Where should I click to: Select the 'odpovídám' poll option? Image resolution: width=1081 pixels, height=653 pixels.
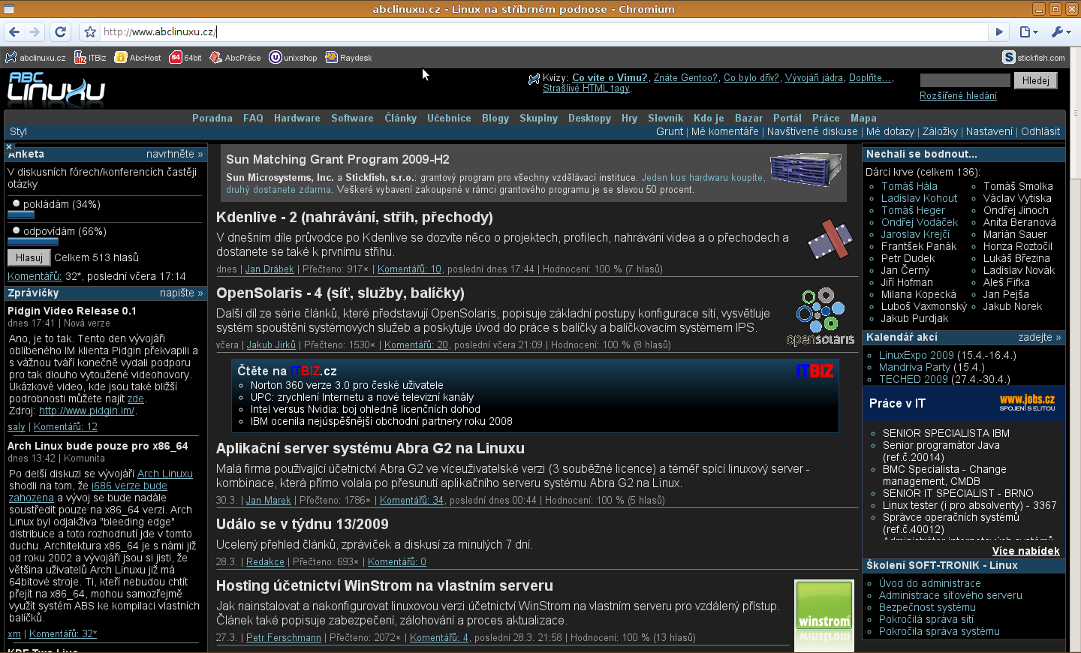click(17, 230)
